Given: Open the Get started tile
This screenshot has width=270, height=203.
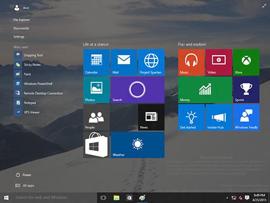Looking at the screenshot, I should (x=191, y=117).
